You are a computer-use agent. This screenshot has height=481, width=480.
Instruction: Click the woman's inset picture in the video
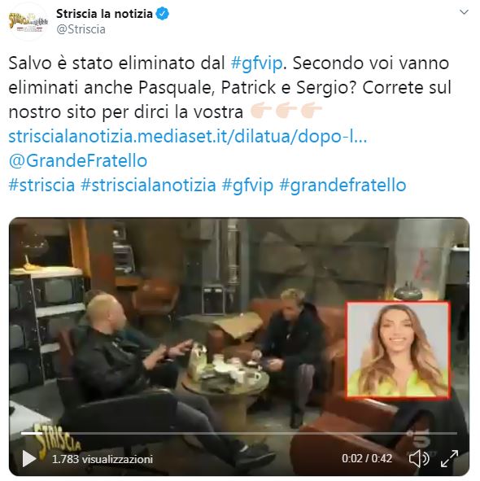(x=399, y=350)
